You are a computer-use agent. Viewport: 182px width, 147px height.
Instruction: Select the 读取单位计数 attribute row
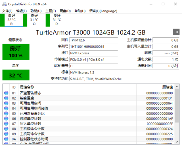coord(88,118)
